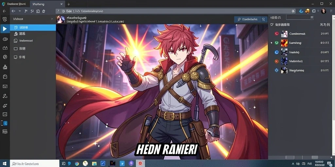Close the Videos side panel with X
The image size is (335, 167).
pyautogui.click(x=52, y=19)
